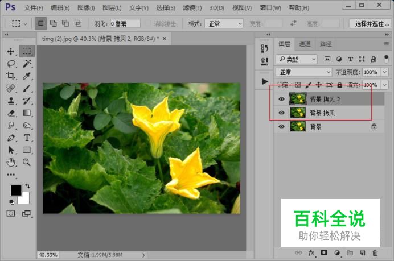394x261 pixels.
Task: Select the Lasso tool
Action: (x=11, y=64)
